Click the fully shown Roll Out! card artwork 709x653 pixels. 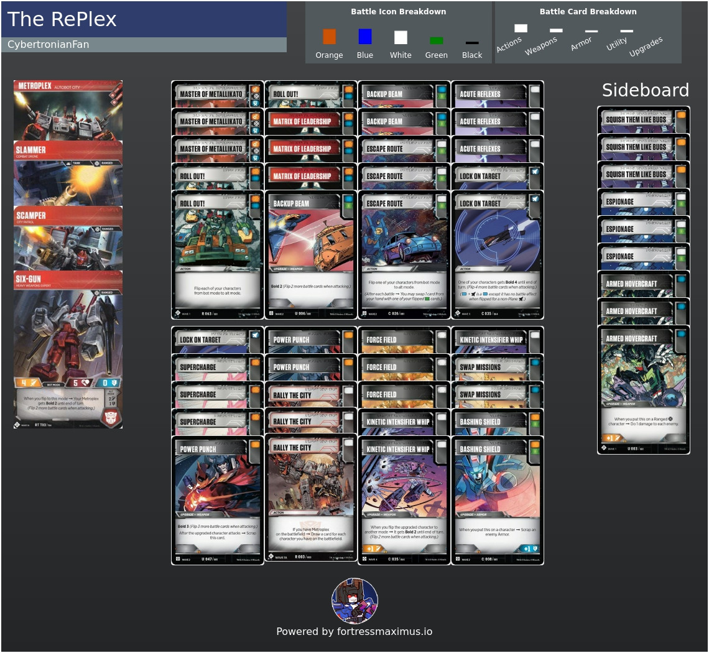click(x=218, y=238)
